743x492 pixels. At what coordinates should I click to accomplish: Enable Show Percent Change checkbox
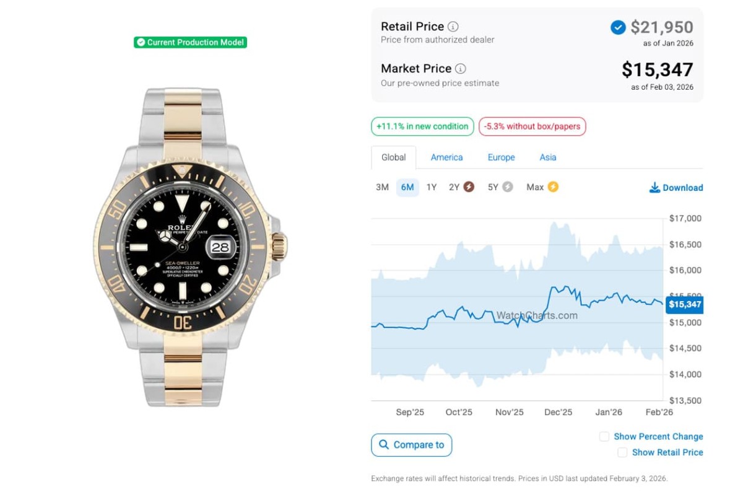pos(604,437)
